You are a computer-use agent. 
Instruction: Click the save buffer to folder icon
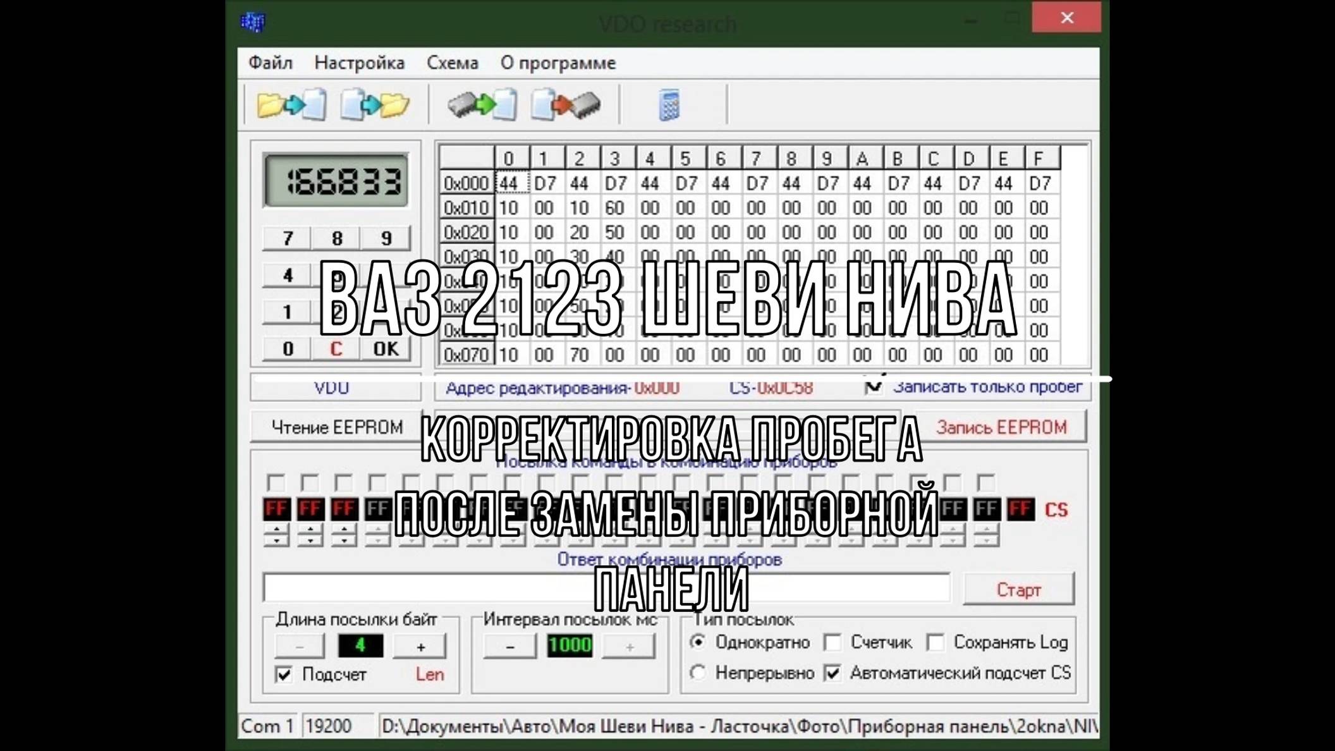pyautogui.click(x=375, y=105)
